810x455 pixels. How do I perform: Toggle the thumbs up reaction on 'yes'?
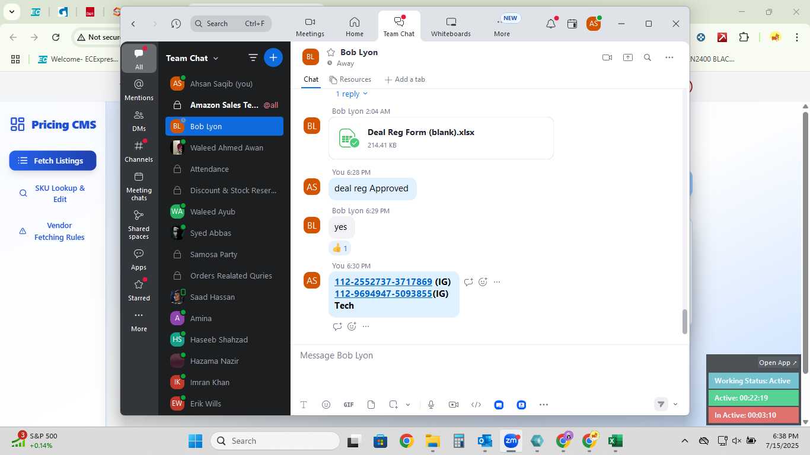[x=340, y=248]
